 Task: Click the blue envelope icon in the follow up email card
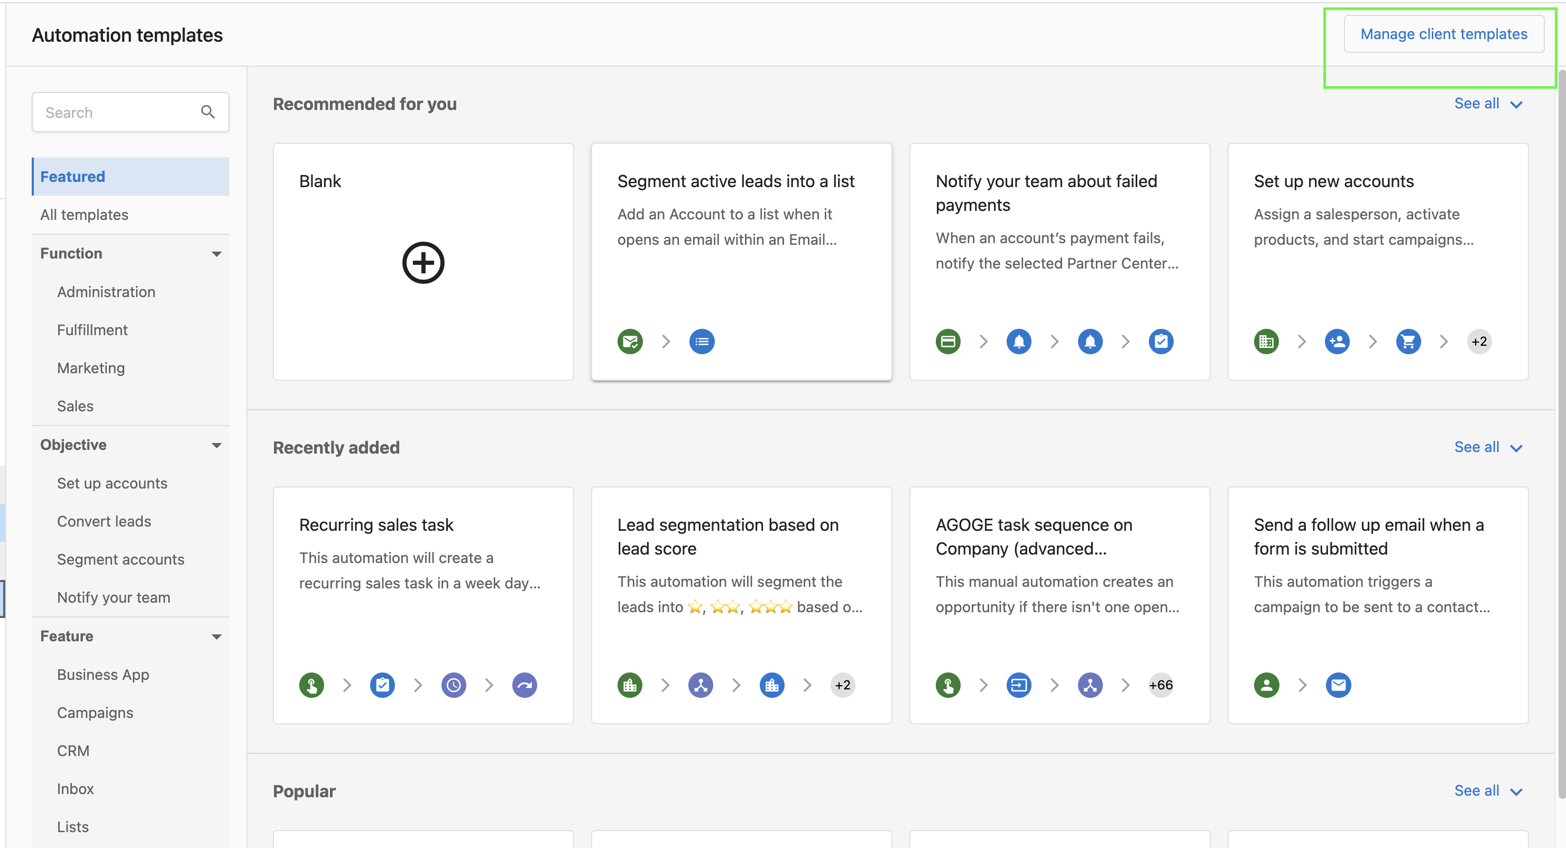pyautogui.click(x=1338, y=685)
